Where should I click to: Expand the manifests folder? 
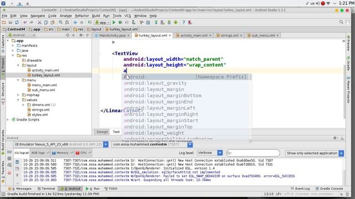(13, 45)
